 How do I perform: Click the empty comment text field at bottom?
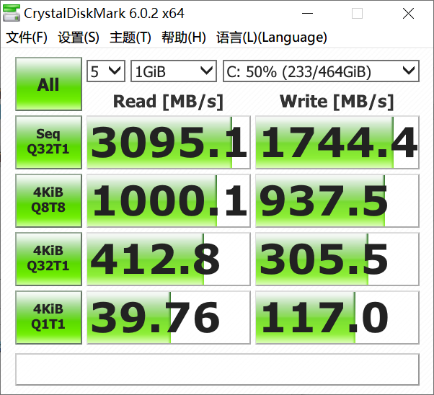[x=217, y=369]
